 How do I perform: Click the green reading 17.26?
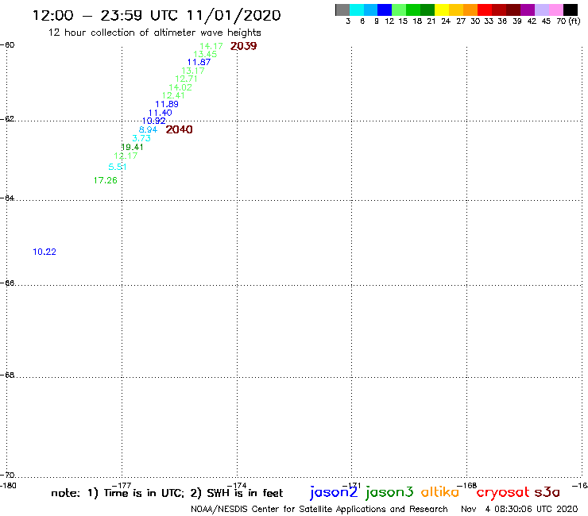(106, 181)
